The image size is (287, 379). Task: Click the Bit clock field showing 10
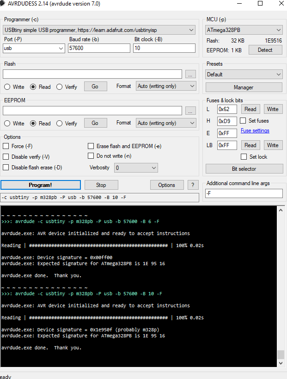(164, 48)
